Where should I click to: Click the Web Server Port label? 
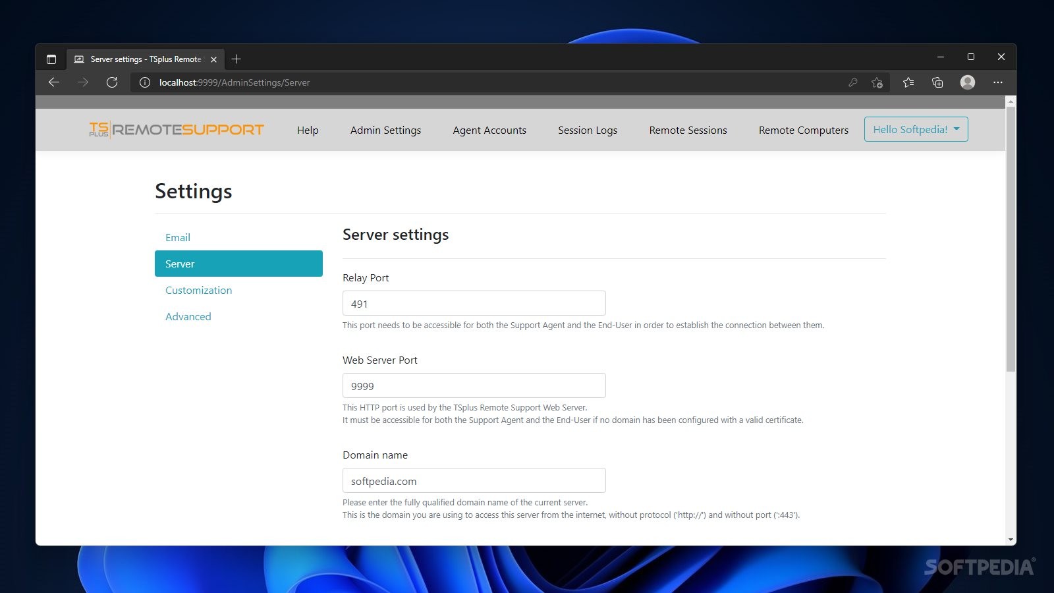click(x=380, y=360)
